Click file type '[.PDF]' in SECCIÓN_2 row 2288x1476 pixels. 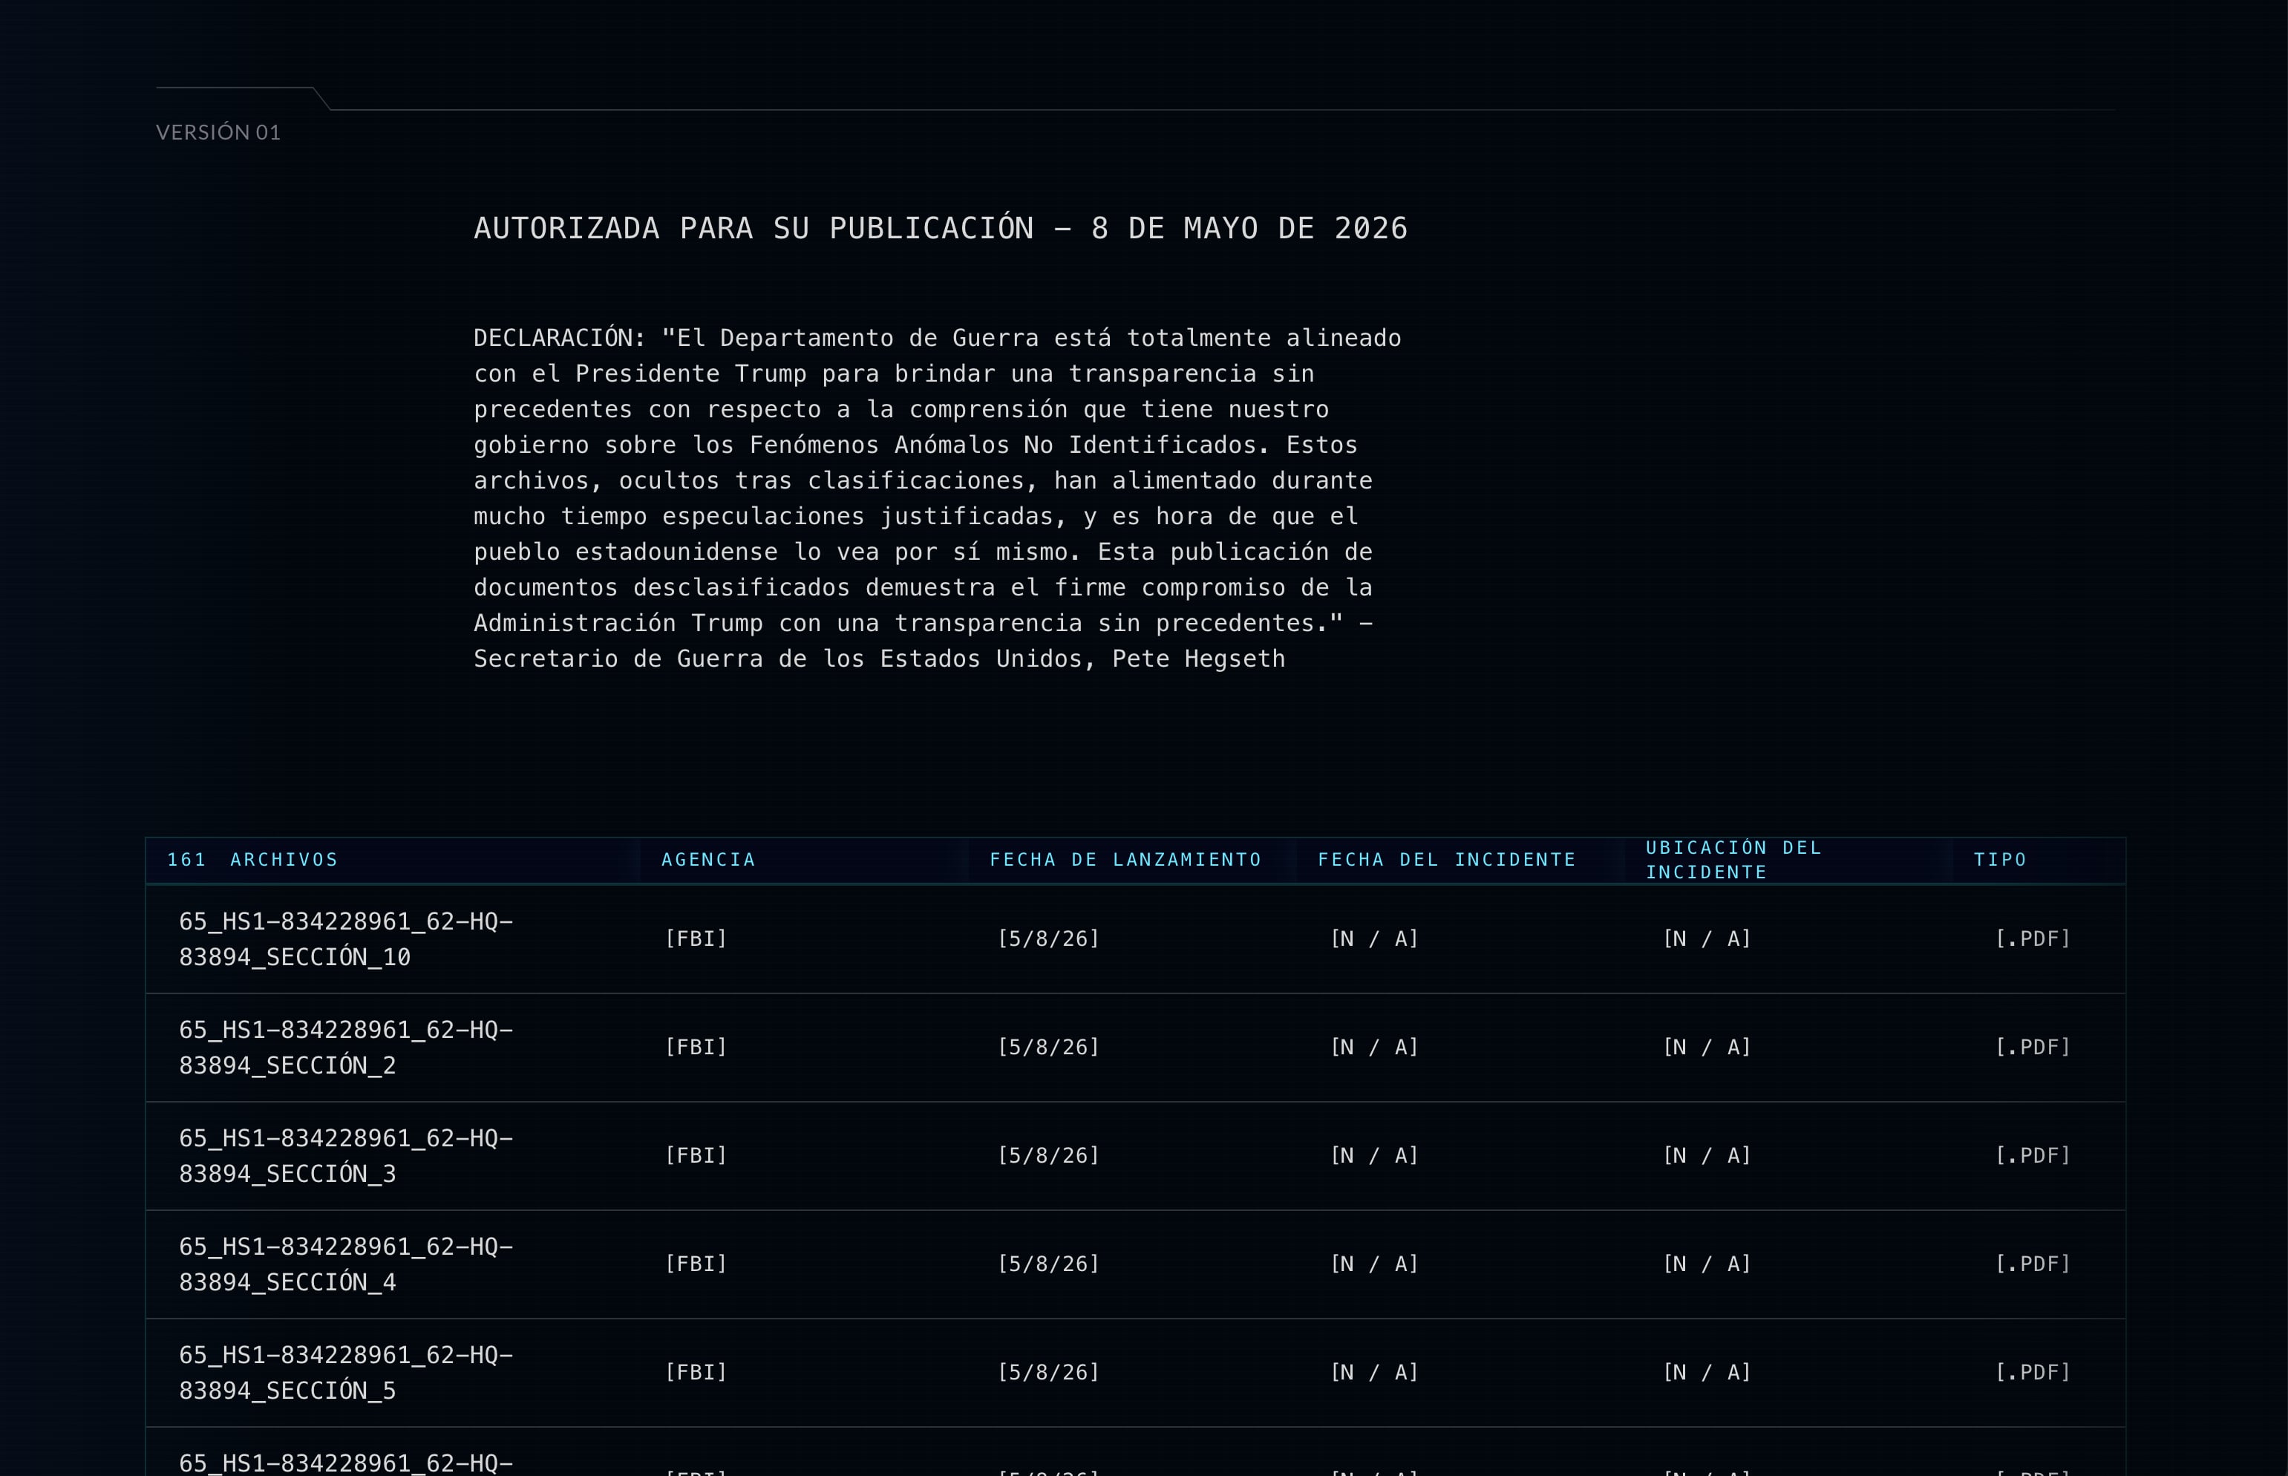[2033, 1047]
